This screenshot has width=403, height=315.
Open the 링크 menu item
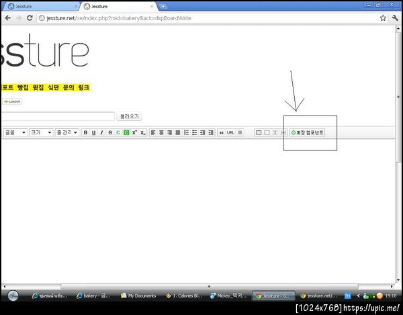click(x=83, y=87)
